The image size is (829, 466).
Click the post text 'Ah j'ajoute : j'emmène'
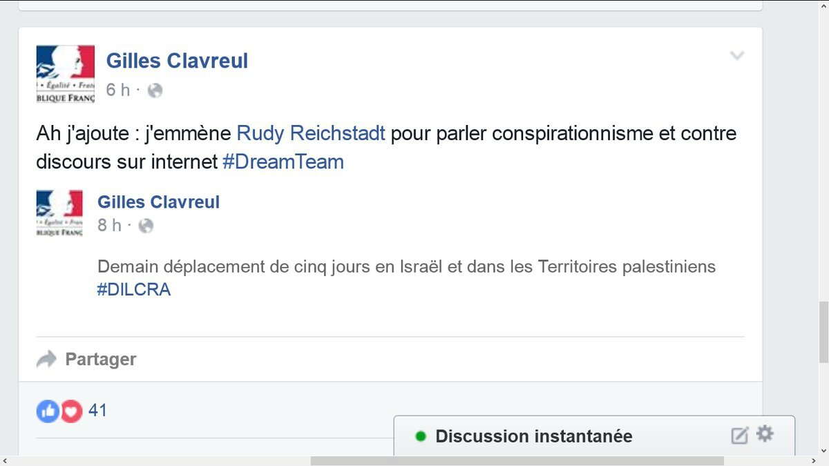tap(134, 133)
